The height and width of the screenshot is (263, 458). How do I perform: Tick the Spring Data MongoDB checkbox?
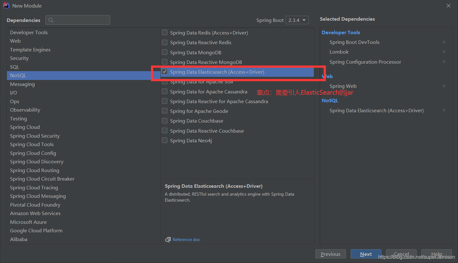point(164,52)
